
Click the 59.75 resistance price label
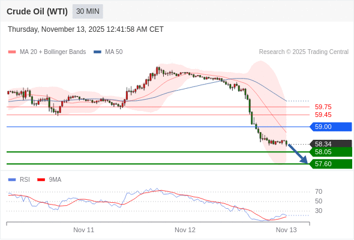(323, 107)
